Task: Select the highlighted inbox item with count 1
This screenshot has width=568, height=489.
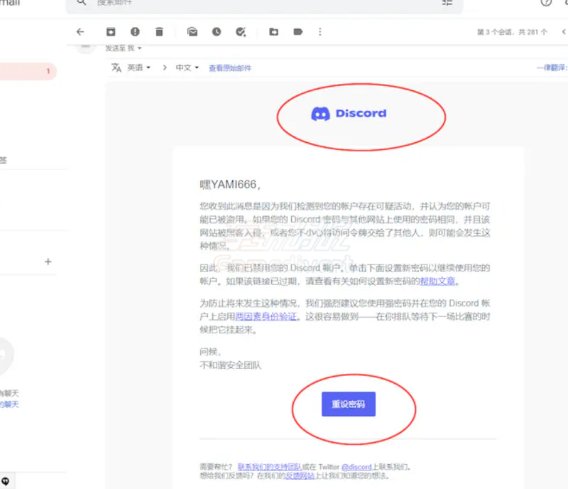Action: [x=28, y=71]
